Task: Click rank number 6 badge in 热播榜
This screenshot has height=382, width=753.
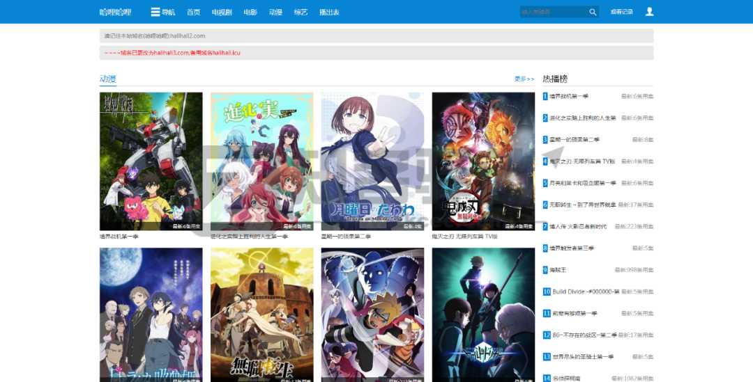Action: pos(545,205)
